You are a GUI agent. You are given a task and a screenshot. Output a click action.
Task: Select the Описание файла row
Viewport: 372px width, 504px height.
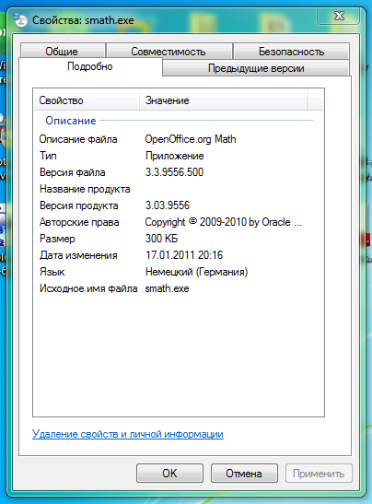click(x=179, y=139)
